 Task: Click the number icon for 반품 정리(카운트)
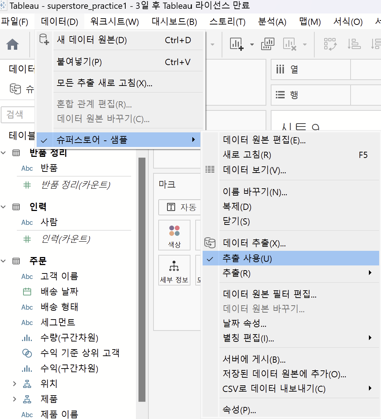[x=27, y=185]
